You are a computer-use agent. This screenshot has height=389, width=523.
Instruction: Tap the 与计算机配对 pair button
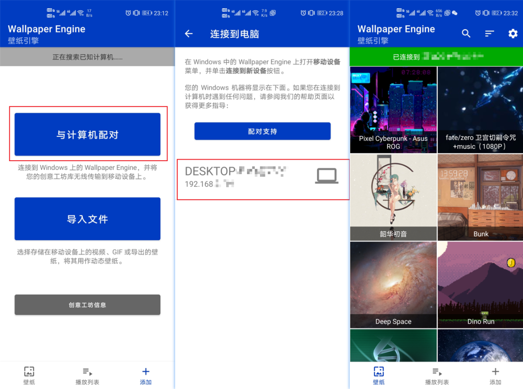(87, 135)
